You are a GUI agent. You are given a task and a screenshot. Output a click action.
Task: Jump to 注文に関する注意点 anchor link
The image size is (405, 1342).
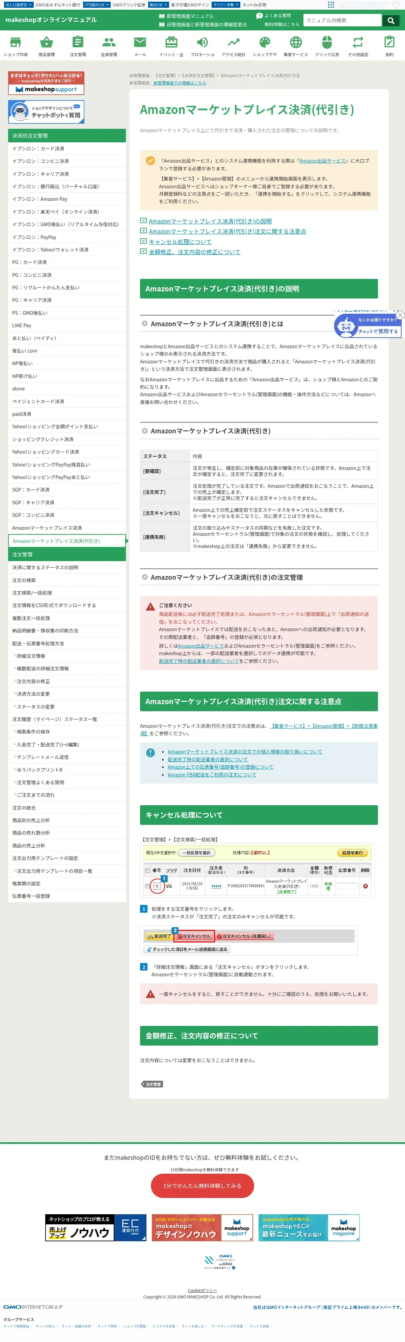coord(227,231)
